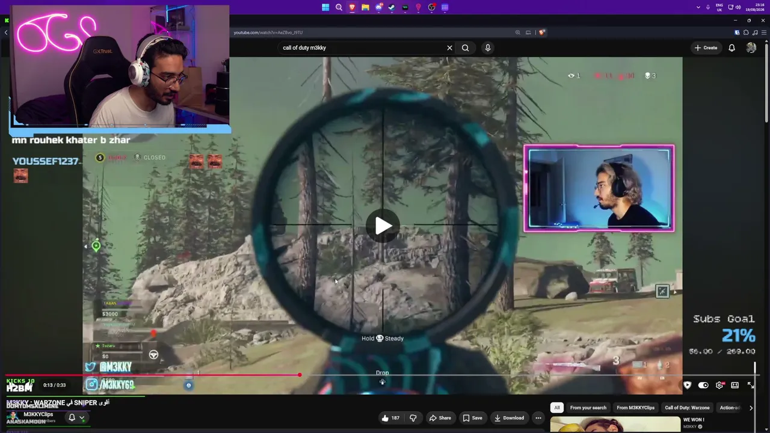
Task: Click the browser address bar URL
Action: (268, 32)
